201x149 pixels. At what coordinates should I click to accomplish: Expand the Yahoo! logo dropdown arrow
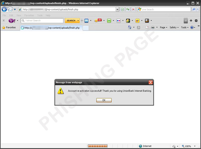17,21
